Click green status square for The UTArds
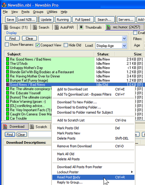145x185 pixels. [7, 63]
